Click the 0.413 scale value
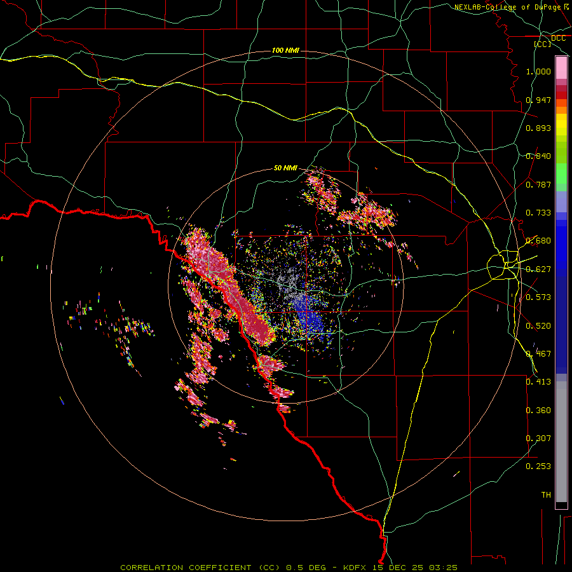The width and height of the screenshot is (572, 572). pos(538,382)
